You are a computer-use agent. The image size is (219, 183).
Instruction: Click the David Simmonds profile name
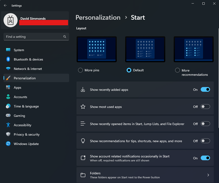point(33,18)
